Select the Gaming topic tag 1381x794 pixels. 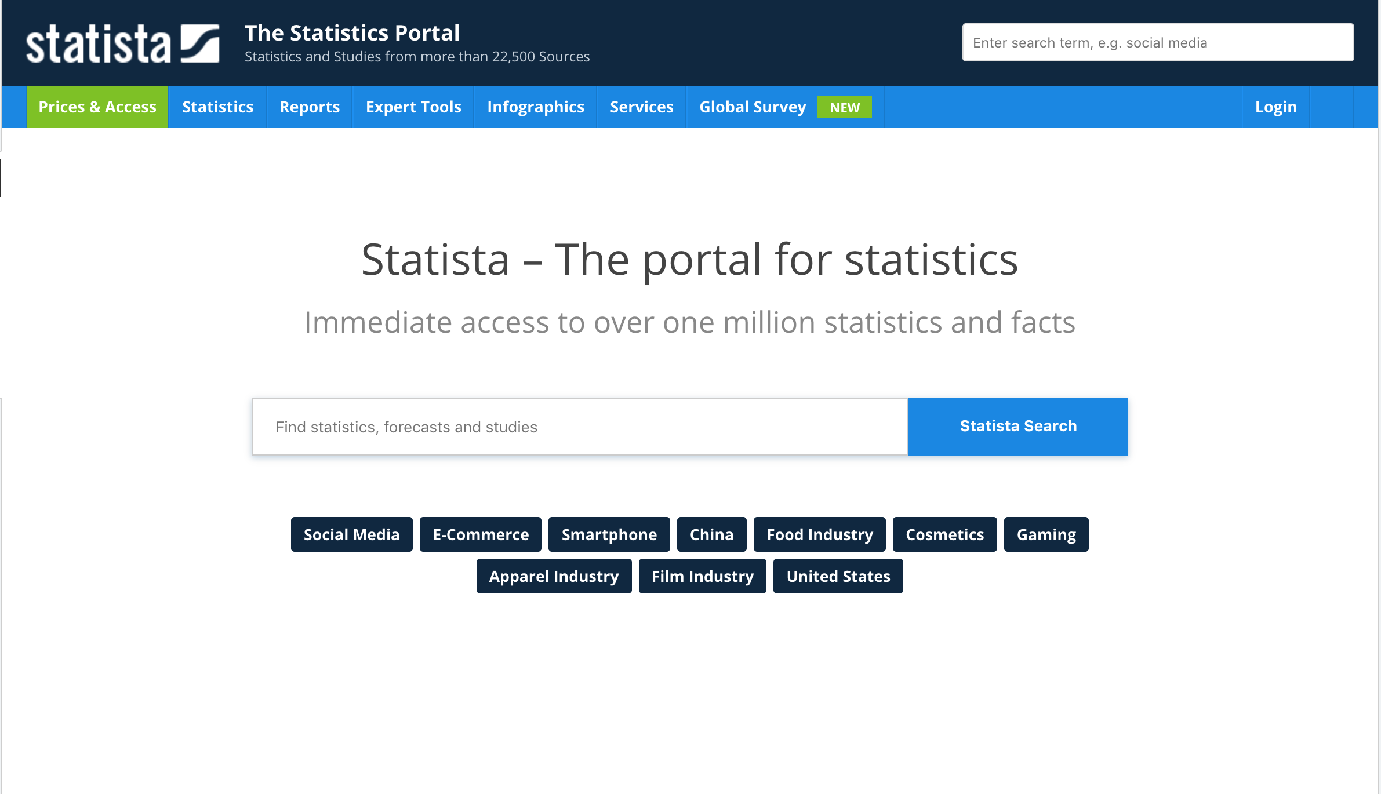pyautogui.click(x=1046, y=534)
